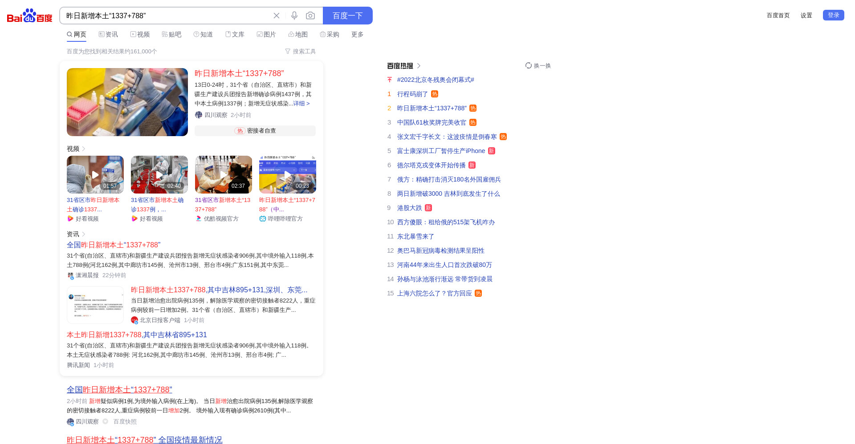Start voice search via microphone icon
Image resolution: width=855 pixels, height=444 pixels.
(294, 16)
